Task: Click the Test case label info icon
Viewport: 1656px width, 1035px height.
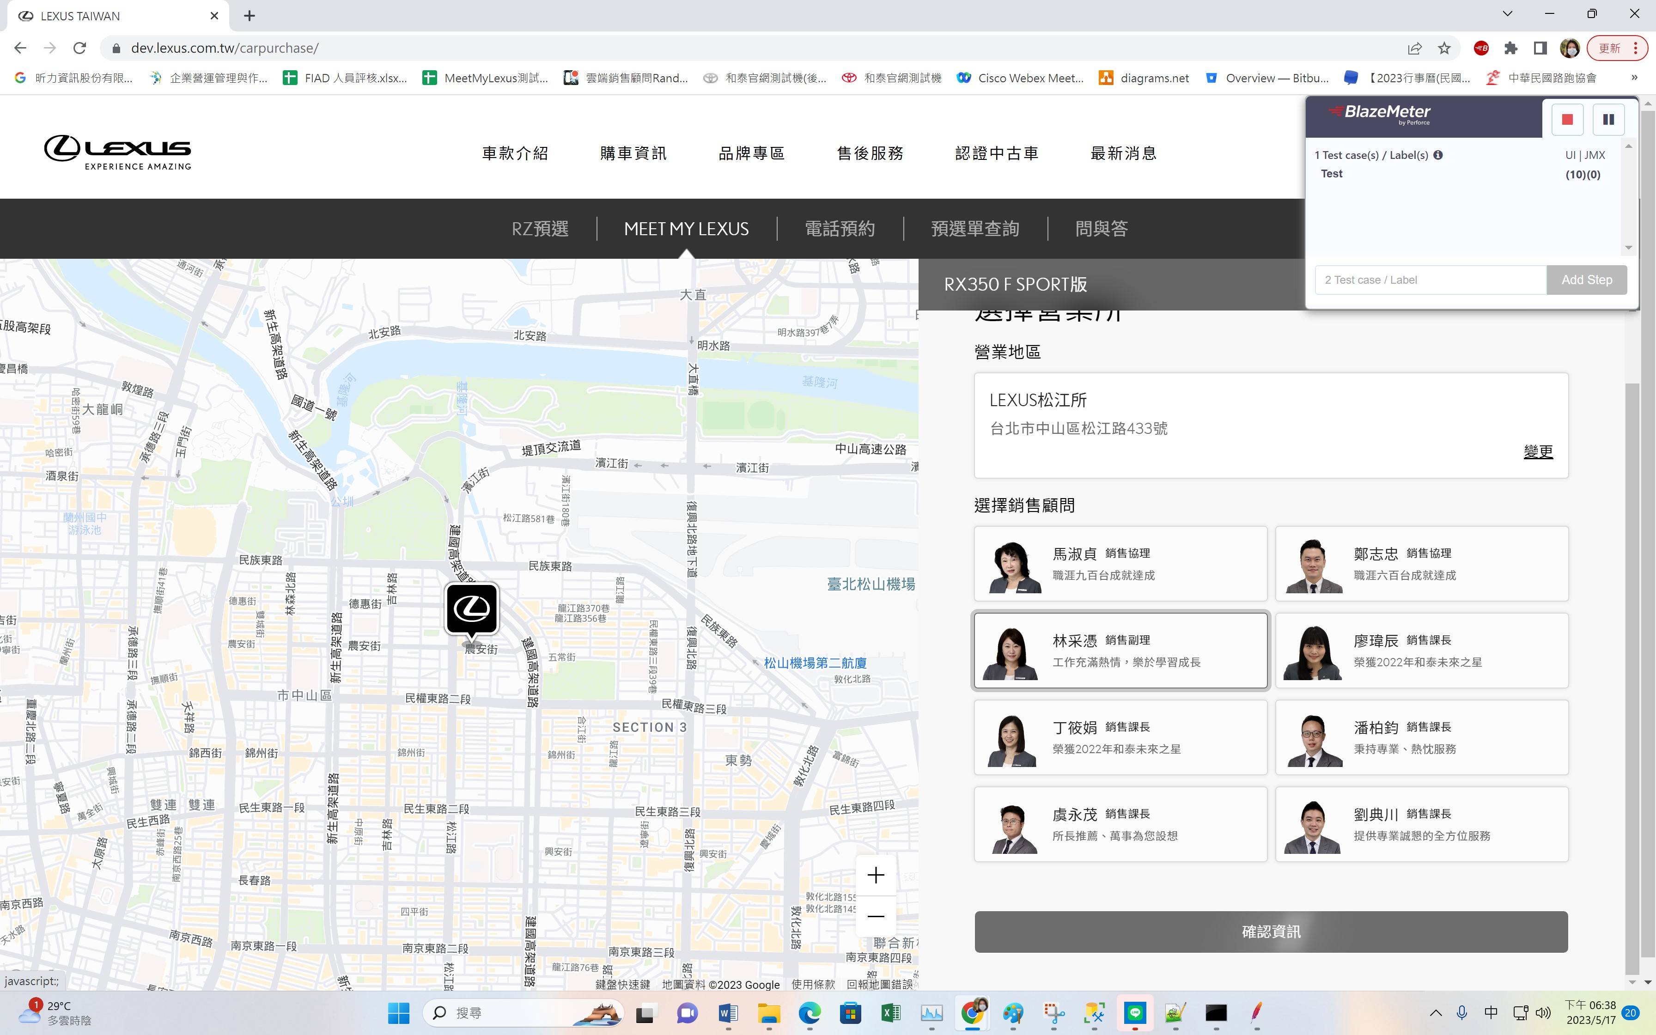Action: pos(1438,155)
